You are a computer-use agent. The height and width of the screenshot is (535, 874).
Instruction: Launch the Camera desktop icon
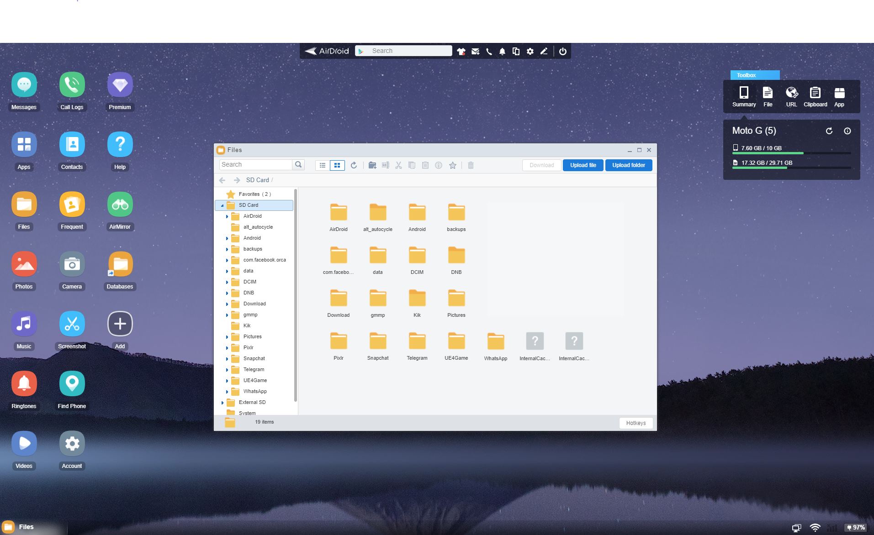[x=72, y=264]
